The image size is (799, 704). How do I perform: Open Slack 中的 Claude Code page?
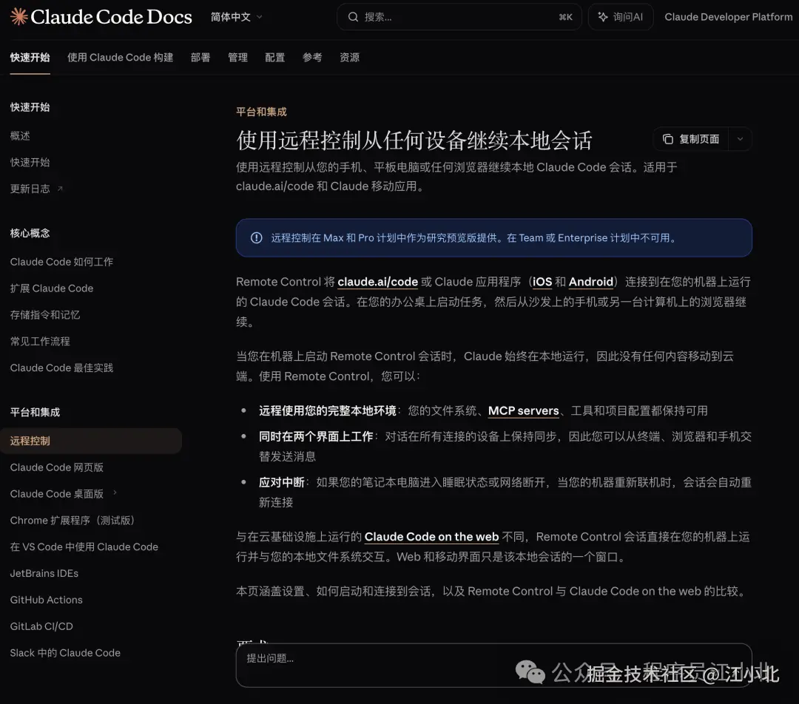coord(65,652)
